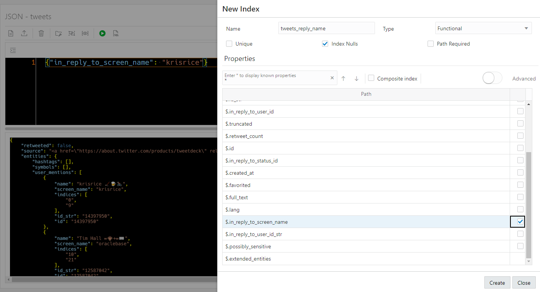This screenshot has height=292, width=540.
Task: Move property up with arrow icon
Action: pos(343,79)
